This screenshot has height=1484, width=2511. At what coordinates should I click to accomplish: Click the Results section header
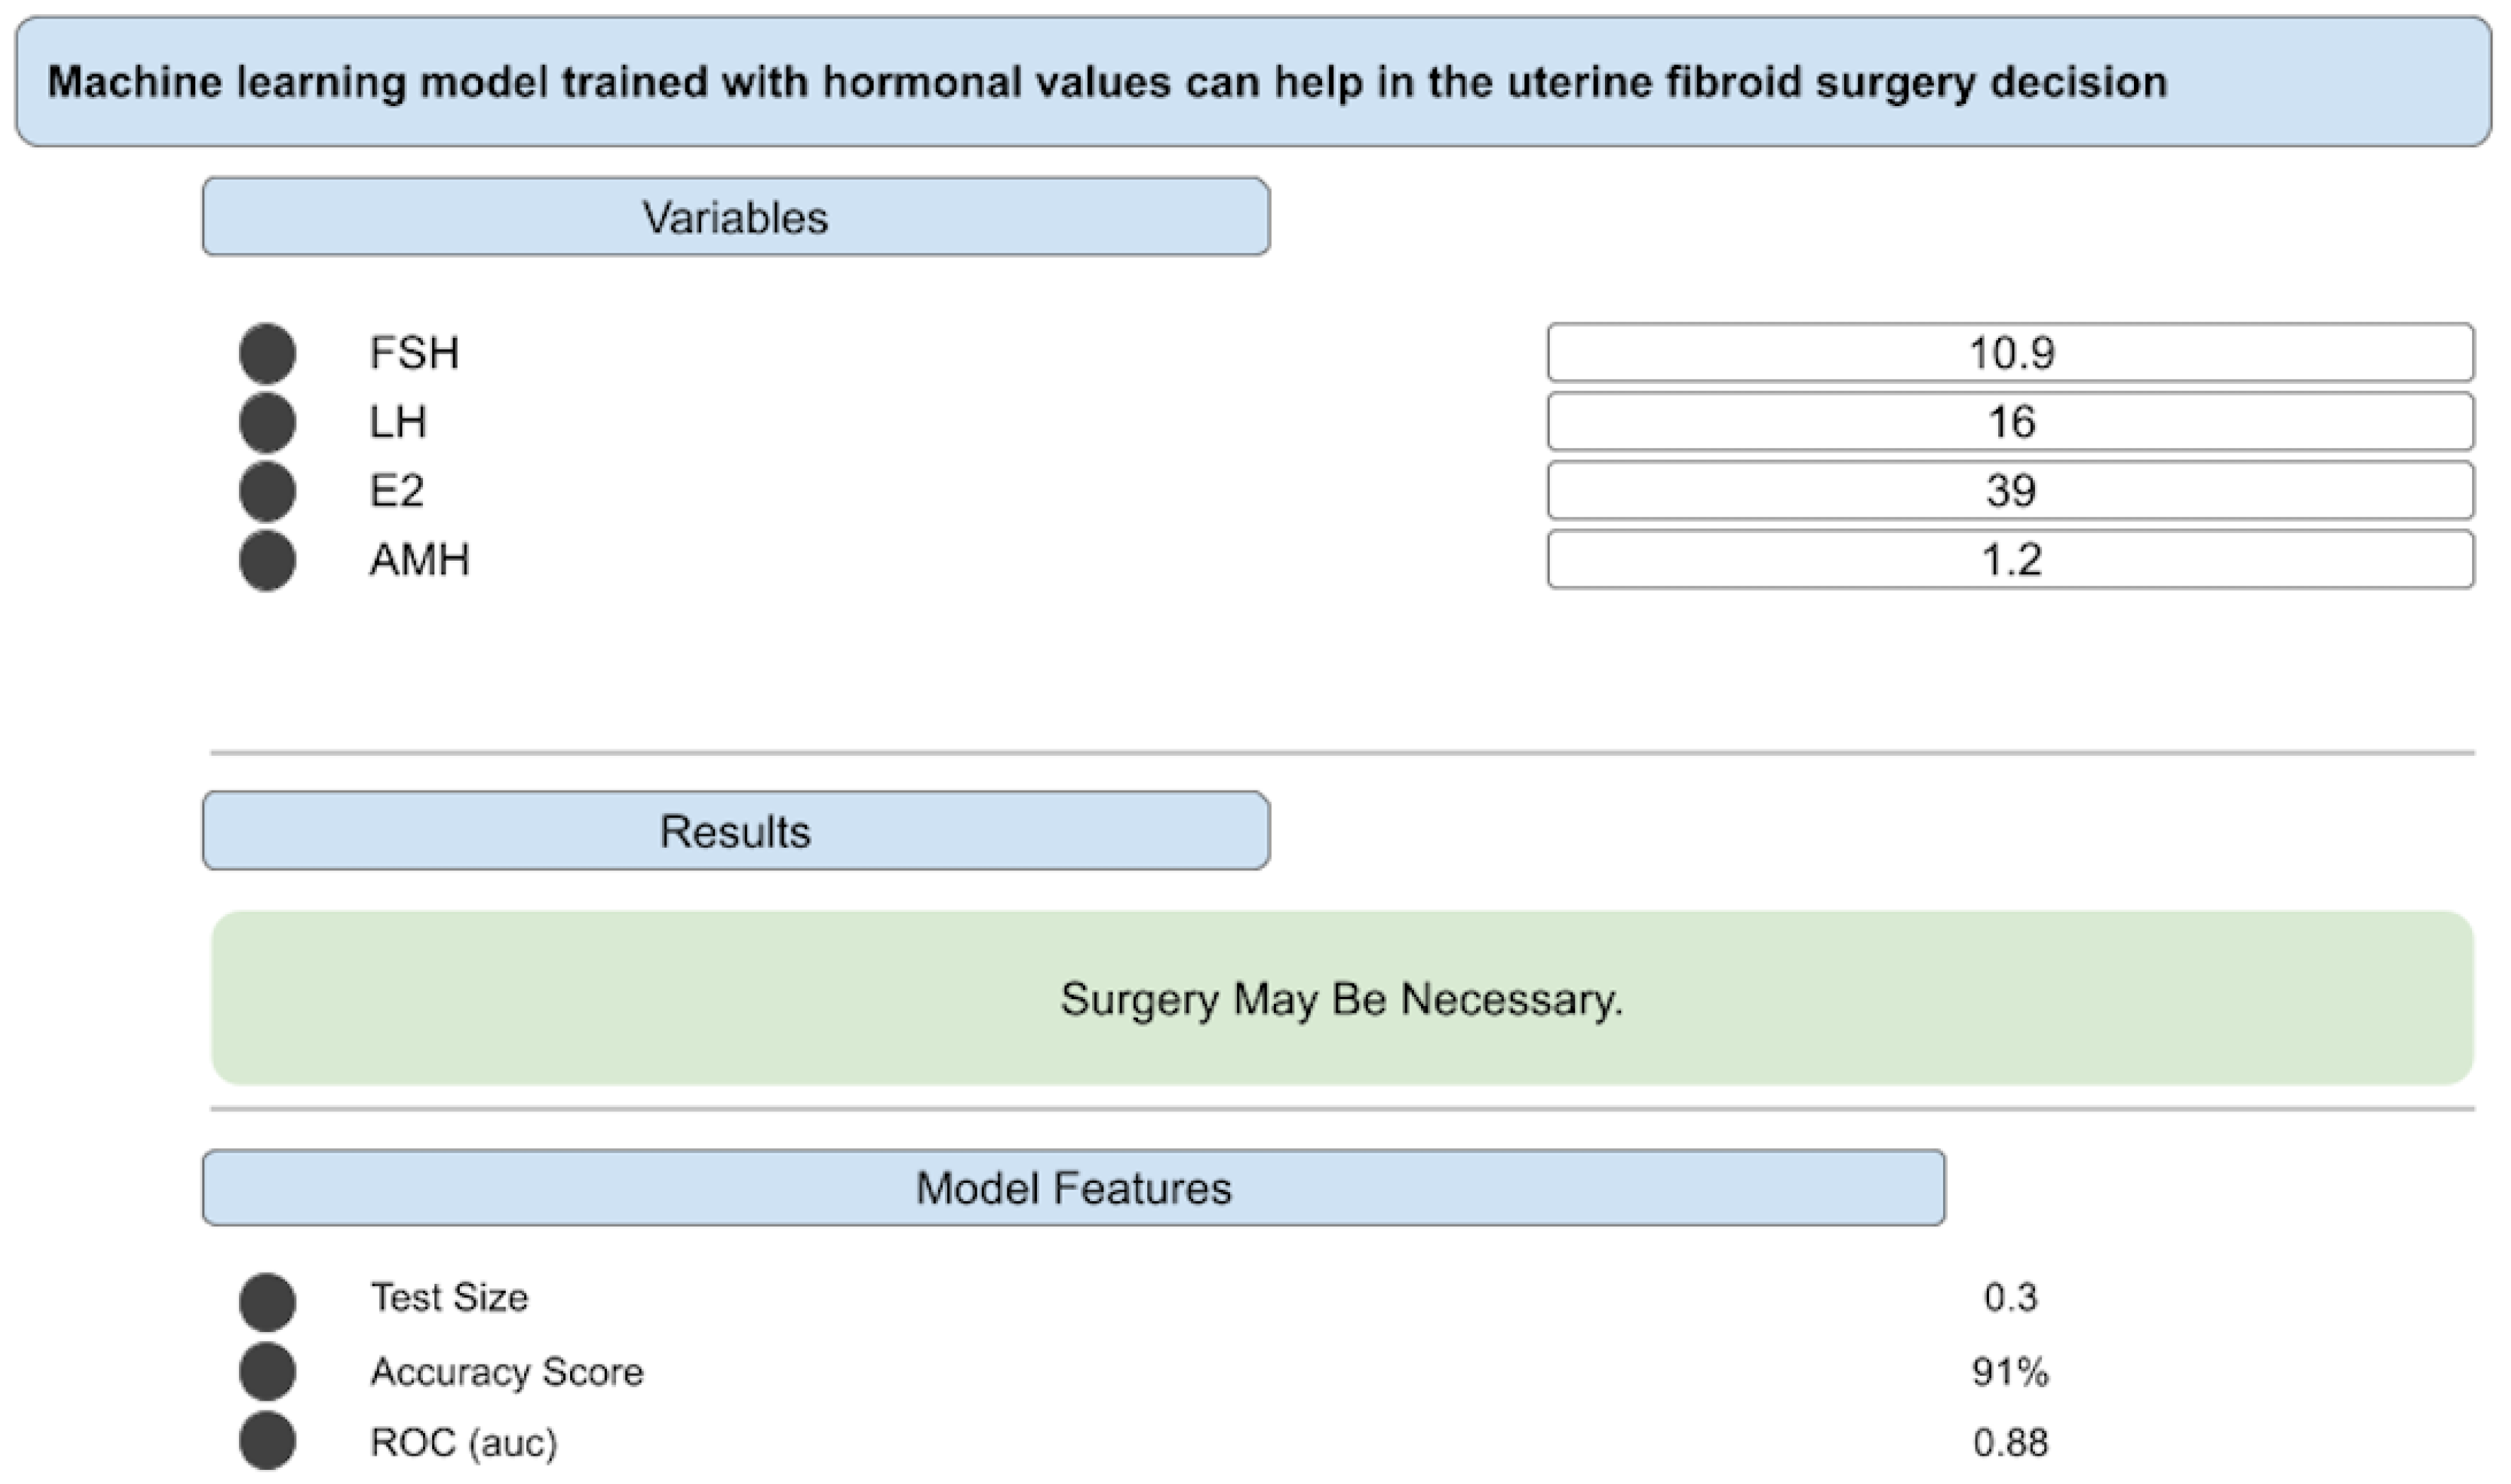[736, 831]
